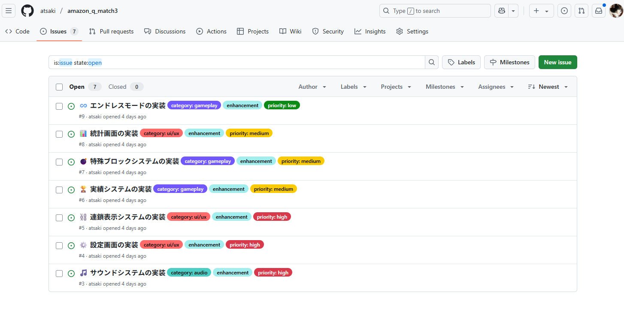This screenshot has width=624, height=310.
Task: Click the top Type / to search box
Action: coord(435,11)
